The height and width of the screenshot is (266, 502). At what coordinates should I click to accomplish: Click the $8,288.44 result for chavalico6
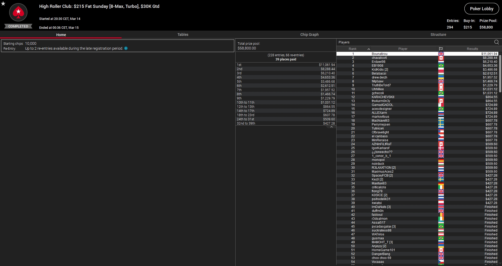click(490, 58)
